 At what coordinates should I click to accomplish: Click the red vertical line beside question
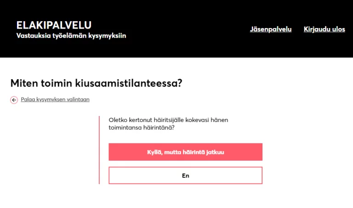[99, 150]
